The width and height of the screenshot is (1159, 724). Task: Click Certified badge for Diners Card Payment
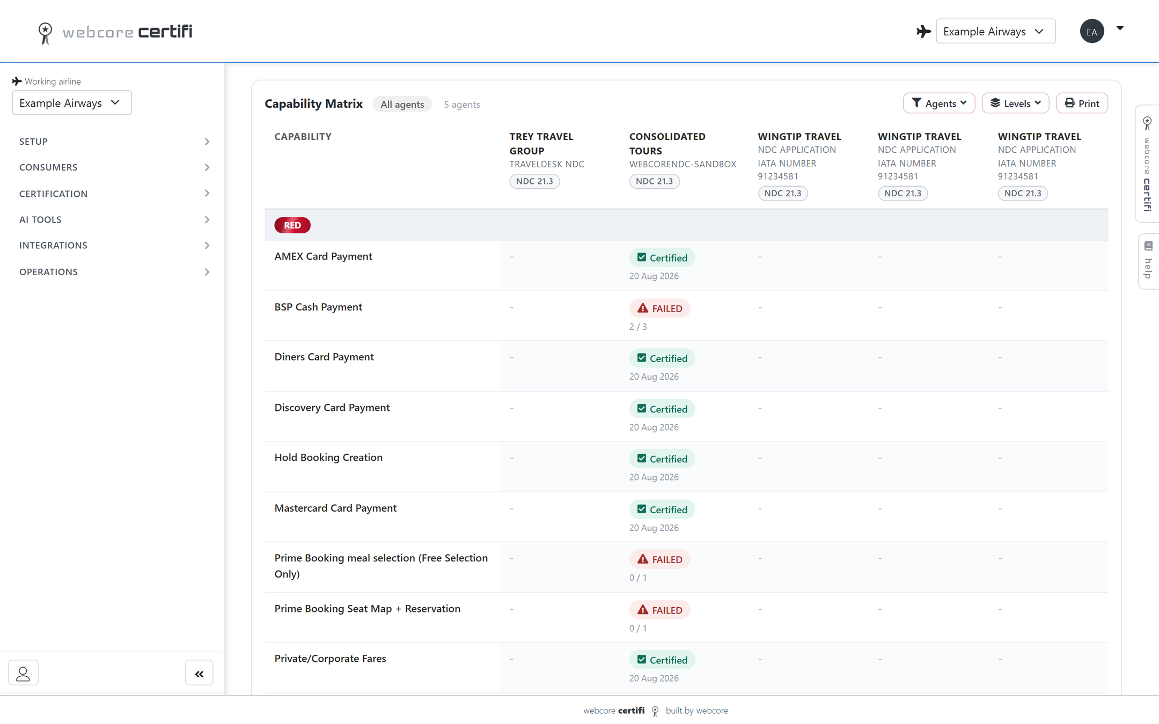(x=662, y=358)
